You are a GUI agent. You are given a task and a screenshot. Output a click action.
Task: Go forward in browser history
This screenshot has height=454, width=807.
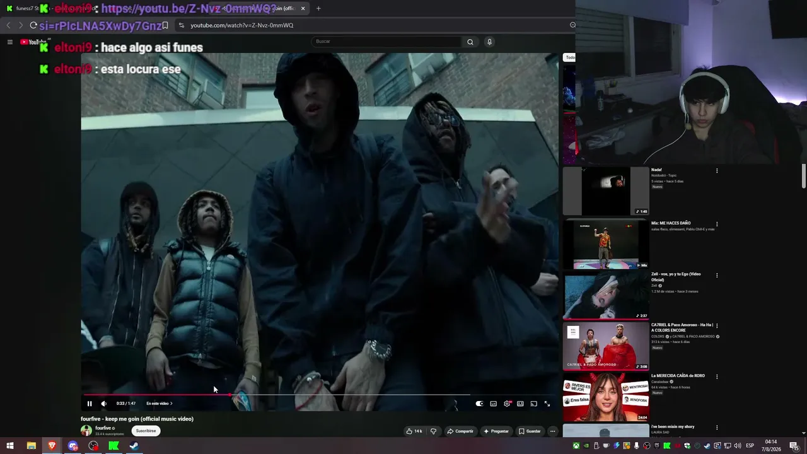[x=21, y=25]
